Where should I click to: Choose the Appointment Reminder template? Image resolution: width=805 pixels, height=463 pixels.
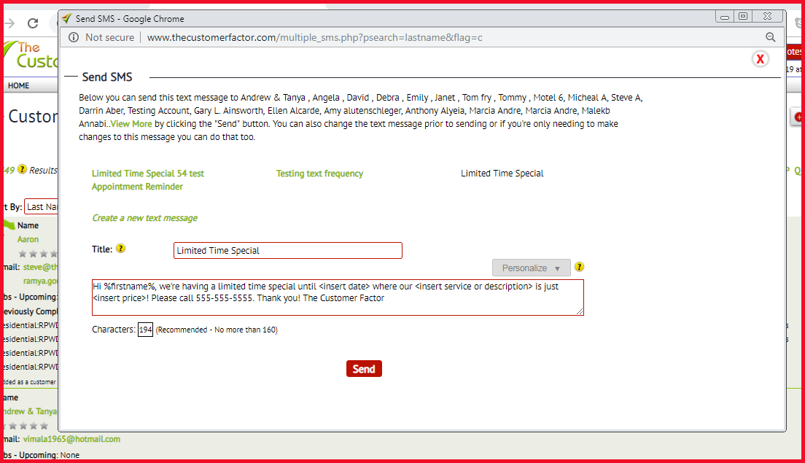click(137, 187)
